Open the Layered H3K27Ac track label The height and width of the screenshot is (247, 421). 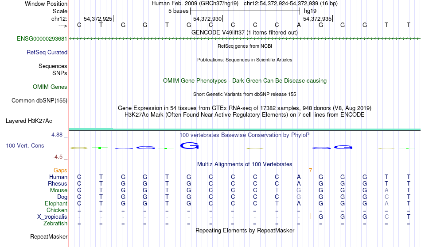[x=29, y=121]
